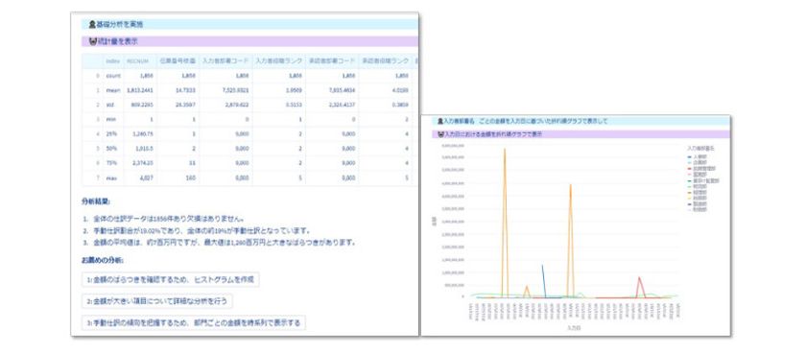Click the 承認者役職ランク column header

[x=386, y=61]
